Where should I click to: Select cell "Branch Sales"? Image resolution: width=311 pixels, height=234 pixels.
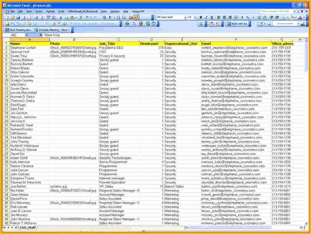(182, 186)
